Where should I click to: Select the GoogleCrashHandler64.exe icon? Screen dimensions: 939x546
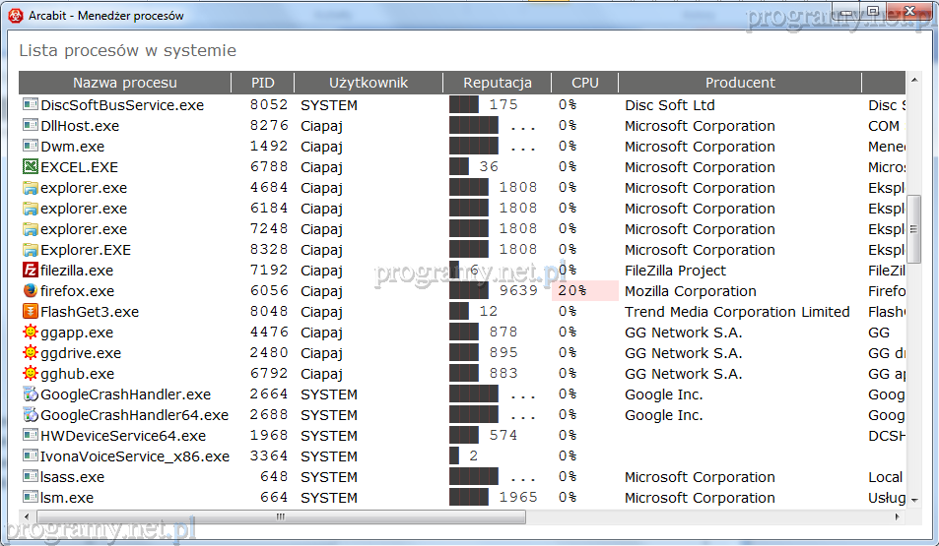[x=30, y=415]
